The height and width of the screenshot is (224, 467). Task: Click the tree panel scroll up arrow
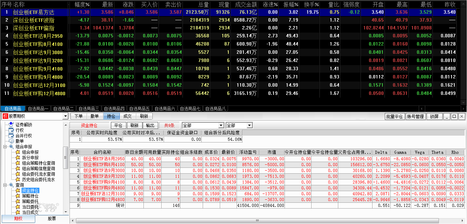65,125
